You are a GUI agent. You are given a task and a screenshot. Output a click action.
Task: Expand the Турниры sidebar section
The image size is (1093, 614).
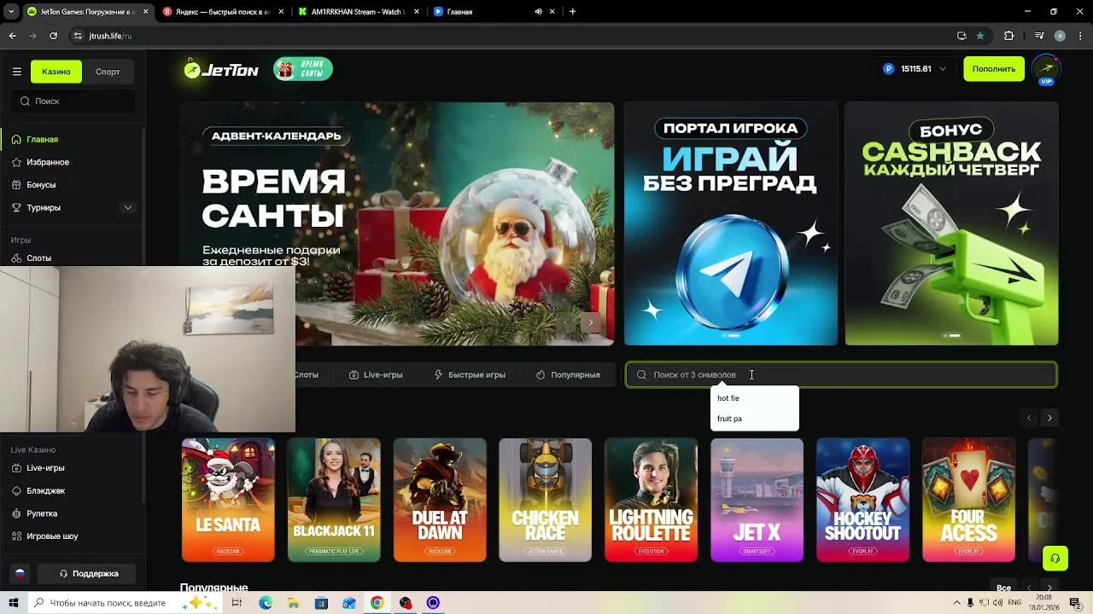point(128,207)
